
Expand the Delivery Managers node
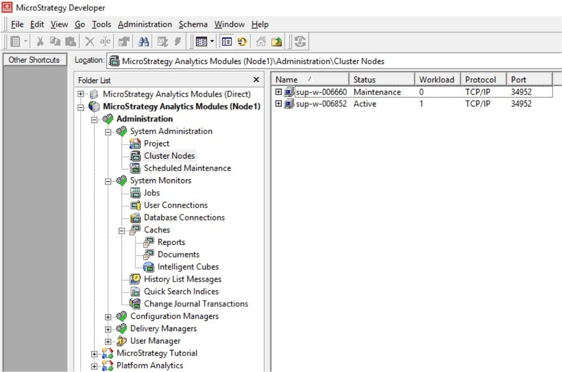click(x=108, y=329)
